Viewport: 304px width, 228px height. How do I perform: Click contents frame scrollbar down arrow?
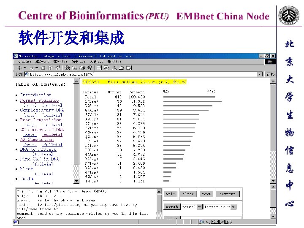pyautogui.click(x=76, y=181)
